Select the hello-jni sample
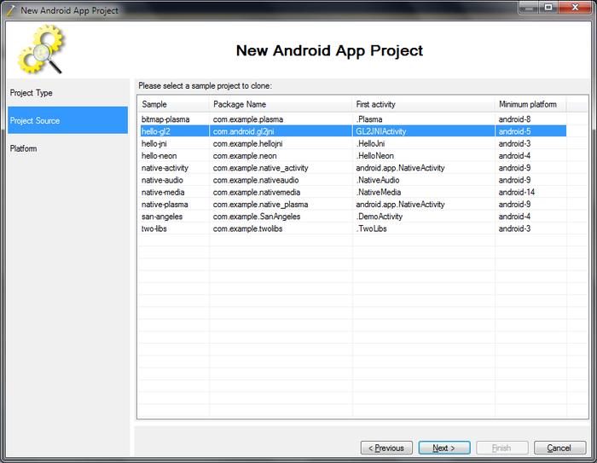Screen dimensions: 597x463 coord(154,143)
